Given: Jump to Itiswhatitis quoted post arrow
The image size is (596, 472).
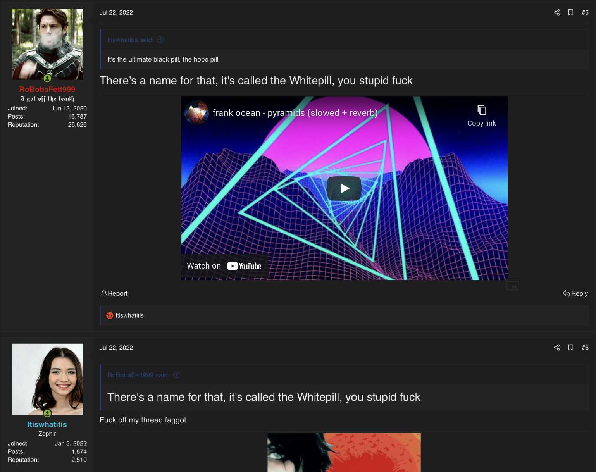Looking at the screenshot, I should (160, 40).
